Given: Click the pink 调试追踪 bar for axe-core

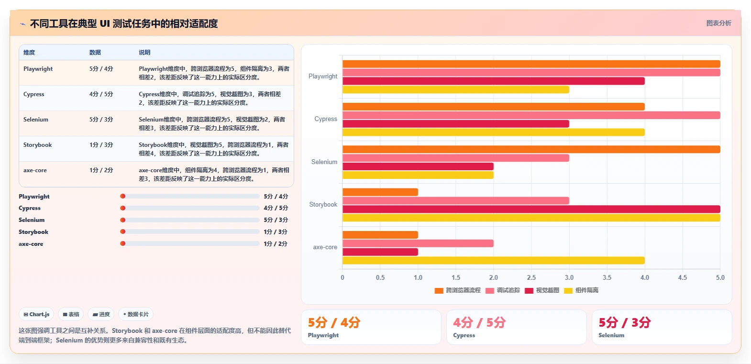Looking at the screenshot, I should (418, 243).
